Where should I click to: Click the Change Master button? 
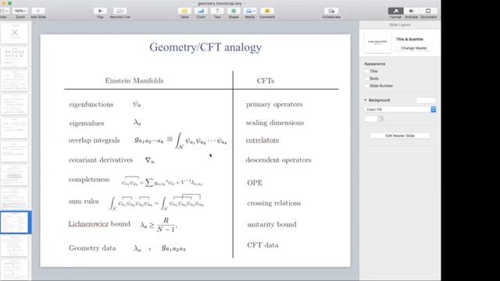(414, 48)
